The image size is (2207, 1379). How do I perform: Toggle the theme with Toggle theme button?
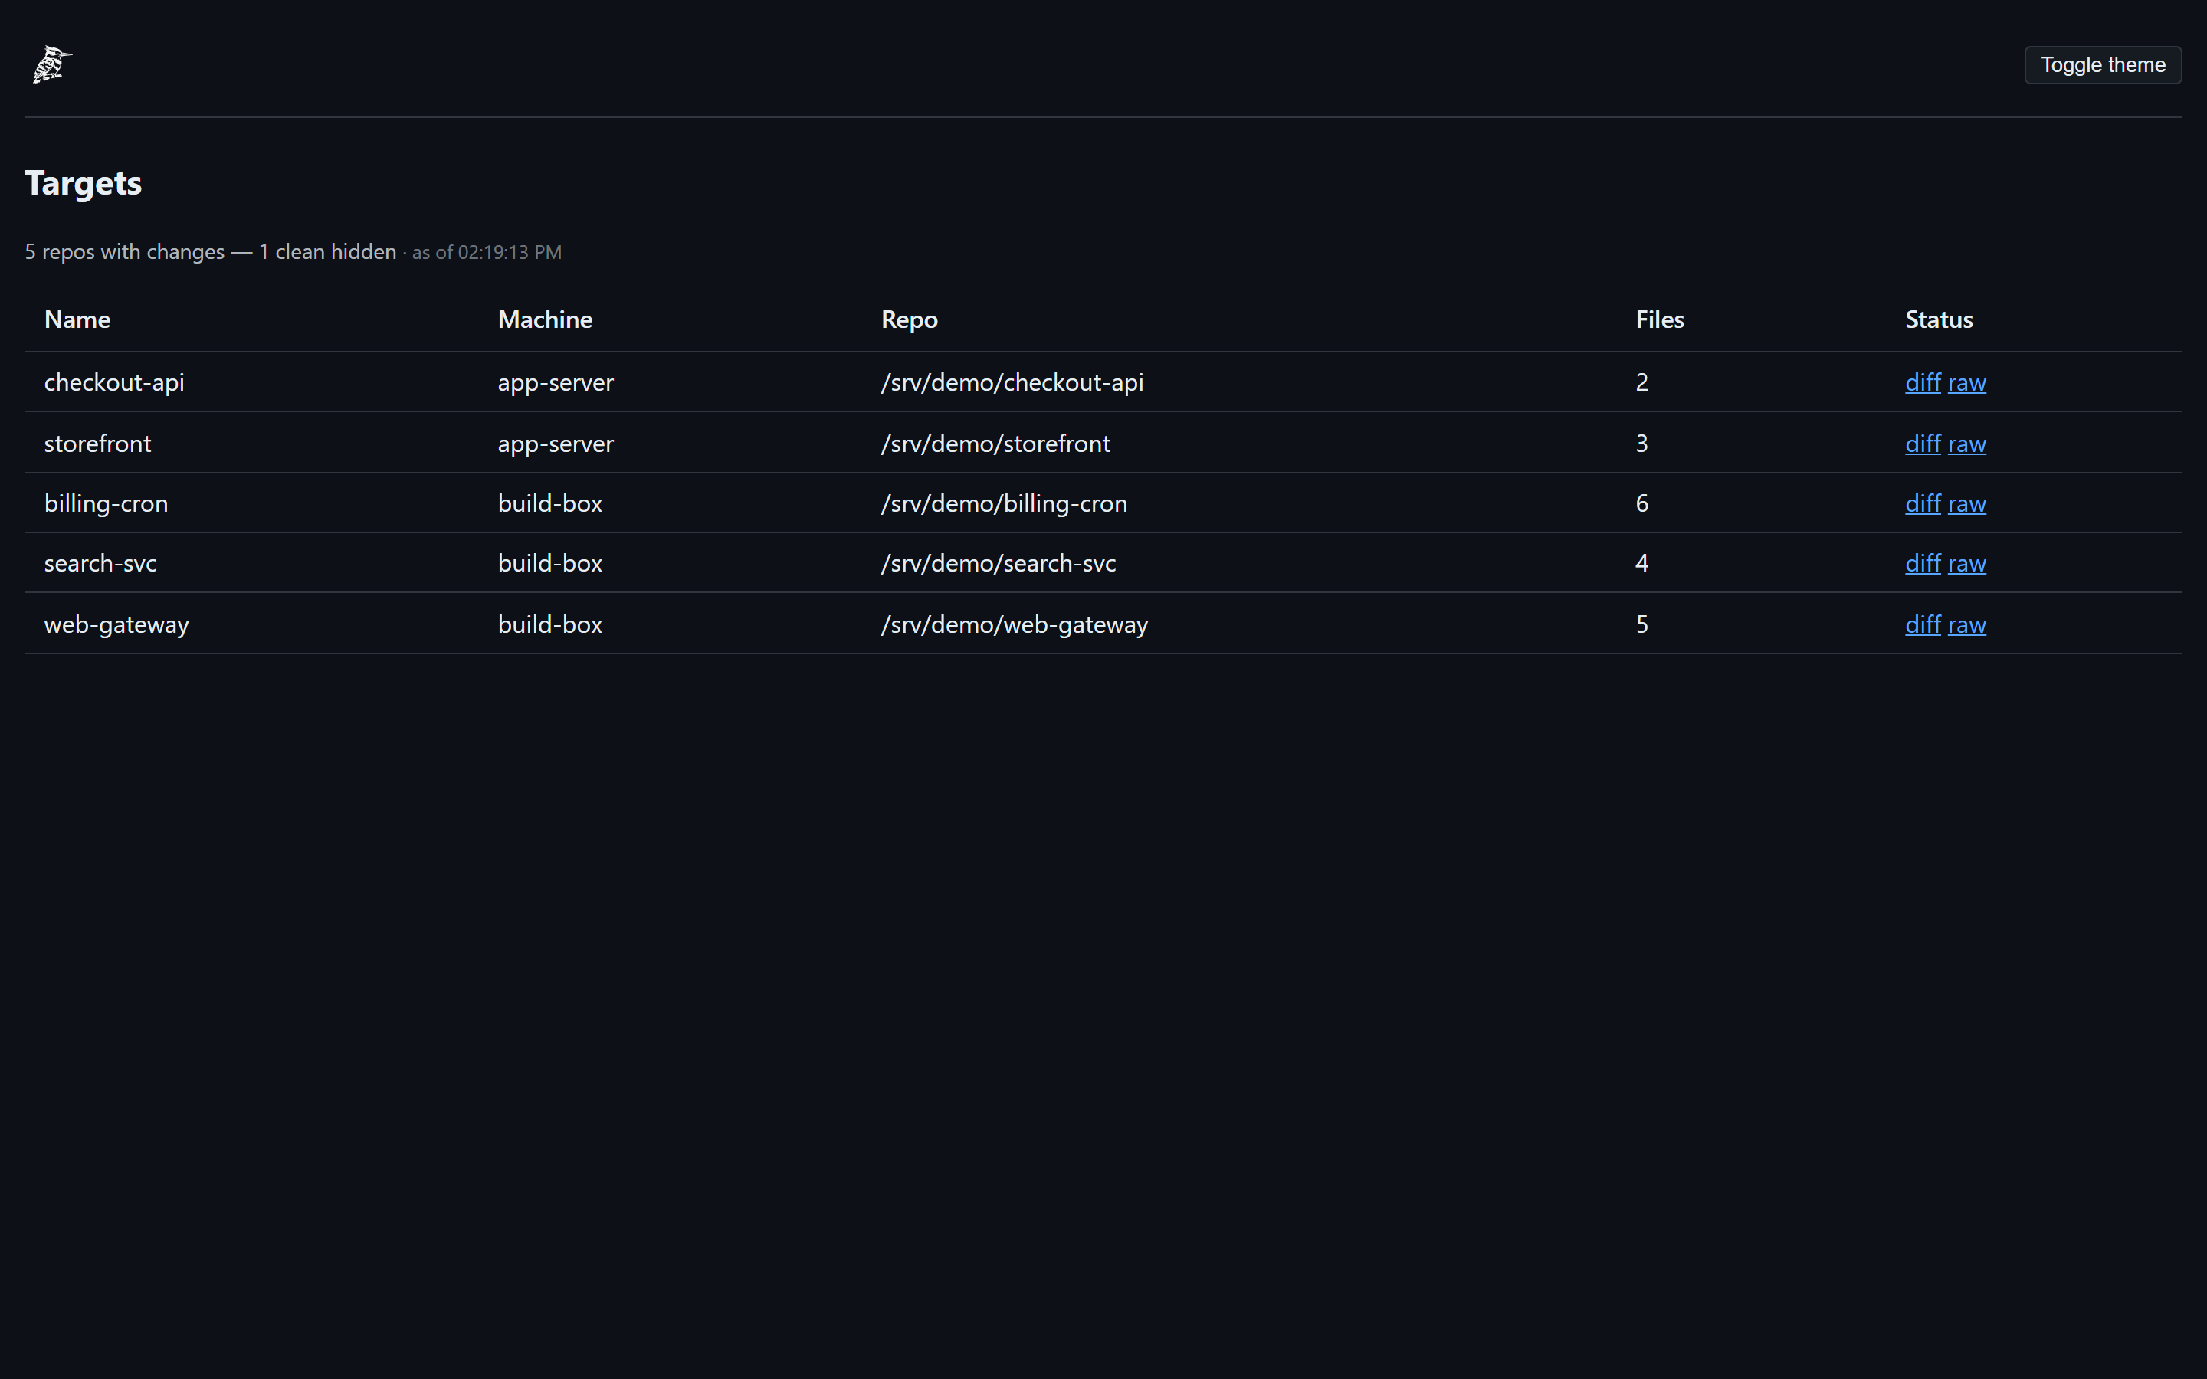2102,65
